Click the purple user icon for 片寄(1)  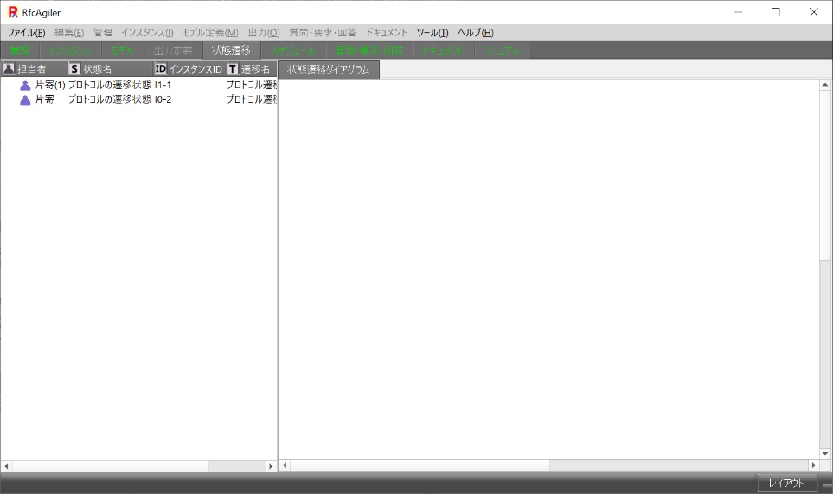coord(25,85)
